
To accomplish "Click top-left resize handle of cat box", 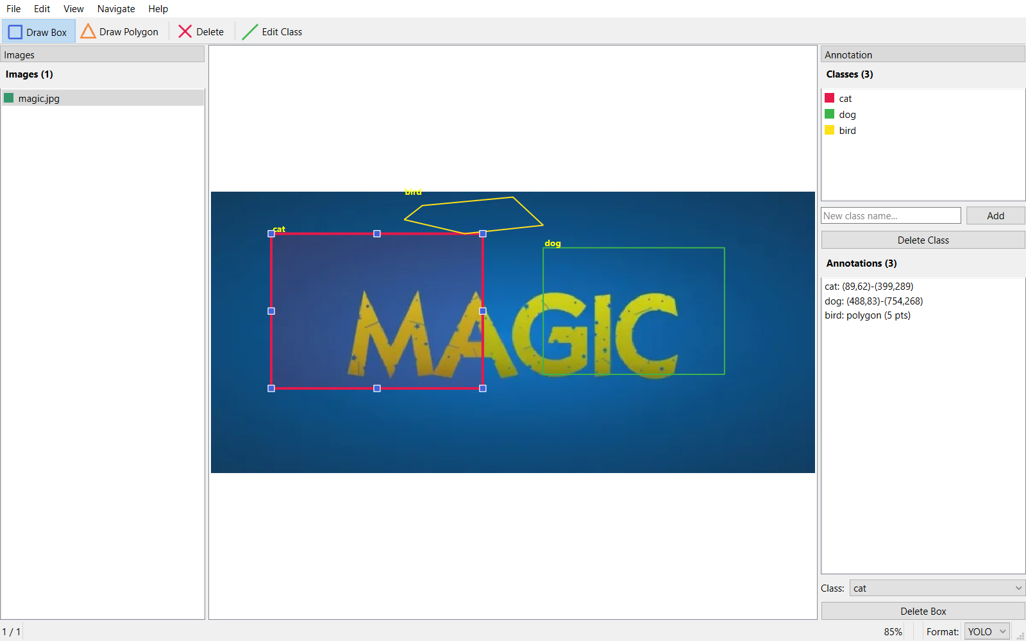I will tap(271, 234).
